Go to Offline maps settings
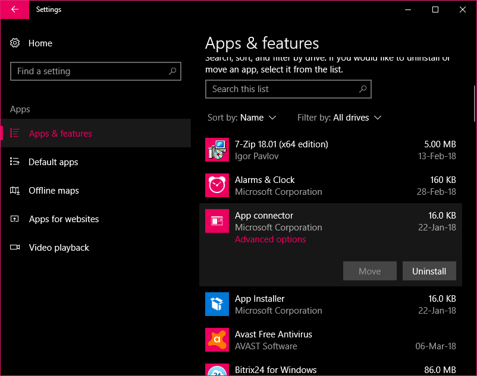477x376 pixels. [x=96, y=191]
